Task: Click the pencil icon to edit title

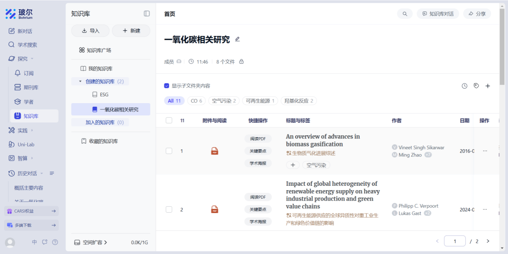Action: pos(238,39)
